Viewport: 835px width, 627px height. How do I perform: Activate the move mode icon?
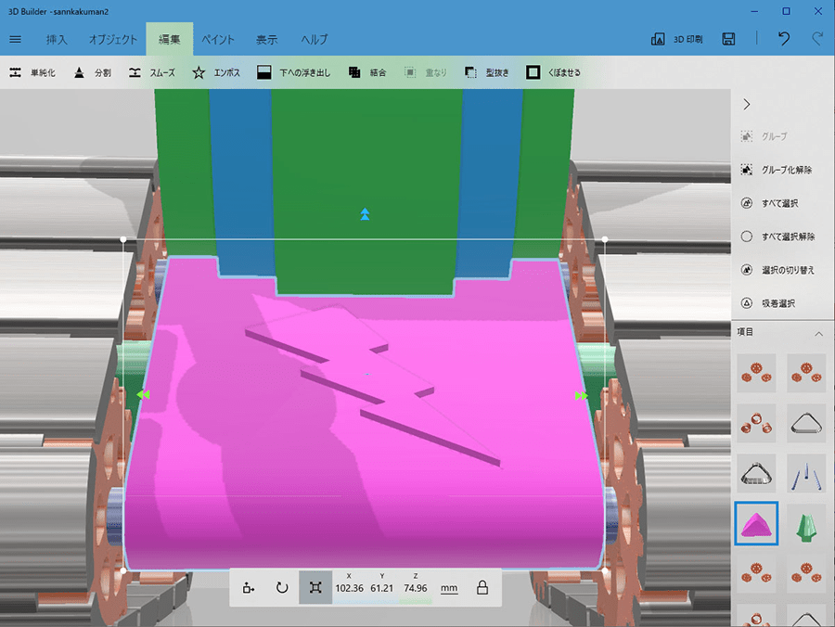pos(249,588)
